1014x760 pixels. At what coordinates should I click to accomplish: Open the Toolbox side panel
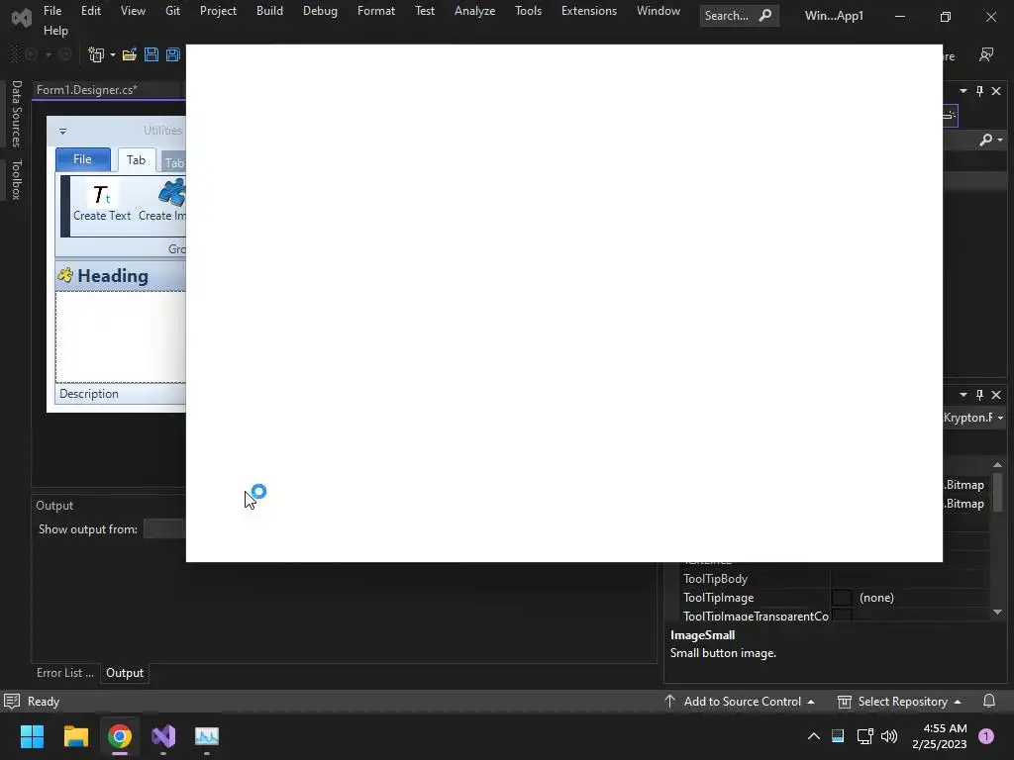tap(17, 180)
